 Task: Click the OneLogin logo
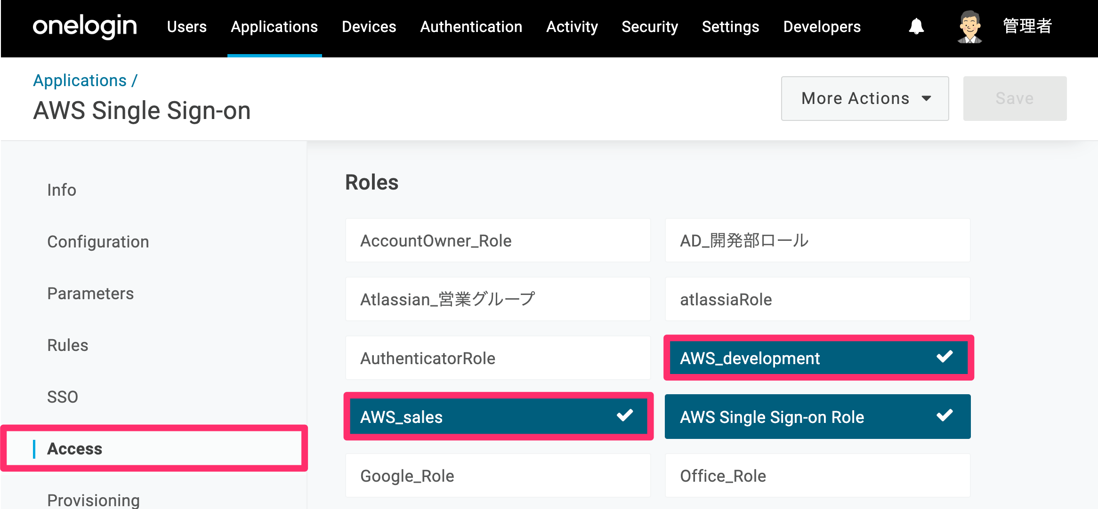85,26
